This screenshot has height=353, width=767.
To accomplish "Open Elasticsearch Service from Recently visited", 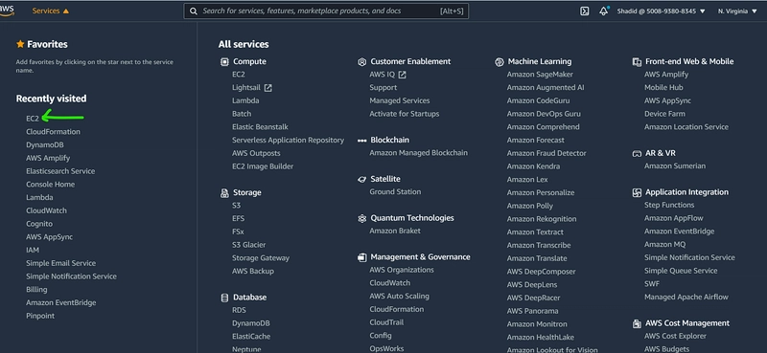I will tap(60, 171).
